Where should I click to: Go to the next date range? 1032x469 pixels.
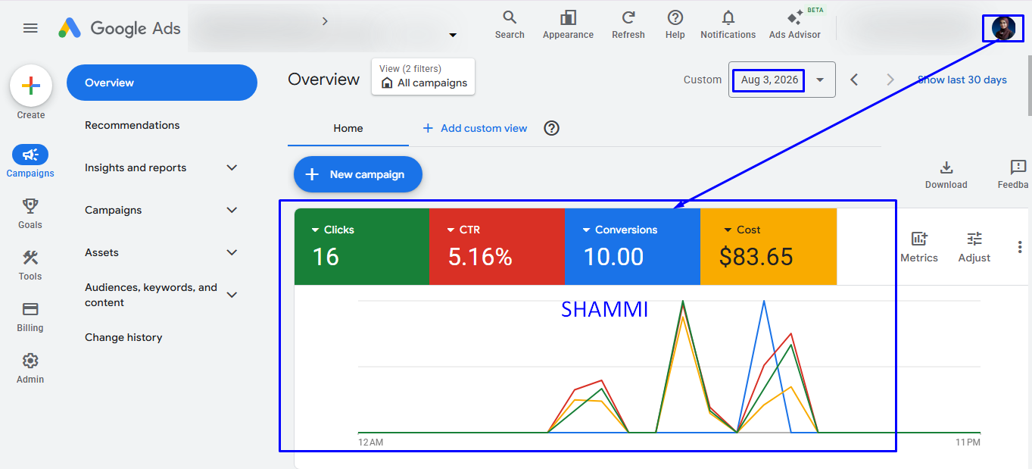click(890, 80)
